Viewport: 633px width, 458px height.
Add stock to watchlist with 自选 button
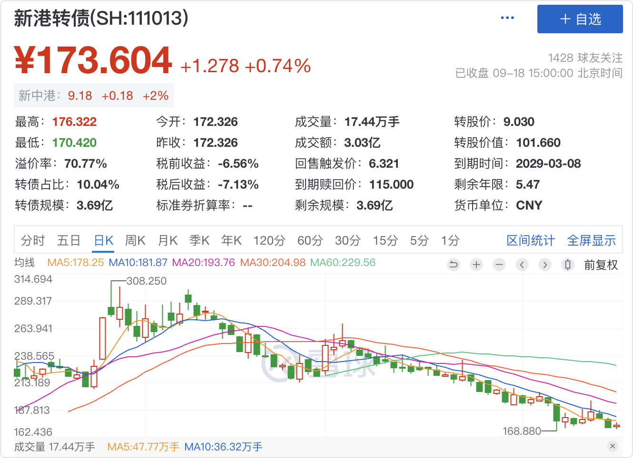pyautogui.click(x=580, y=19)
